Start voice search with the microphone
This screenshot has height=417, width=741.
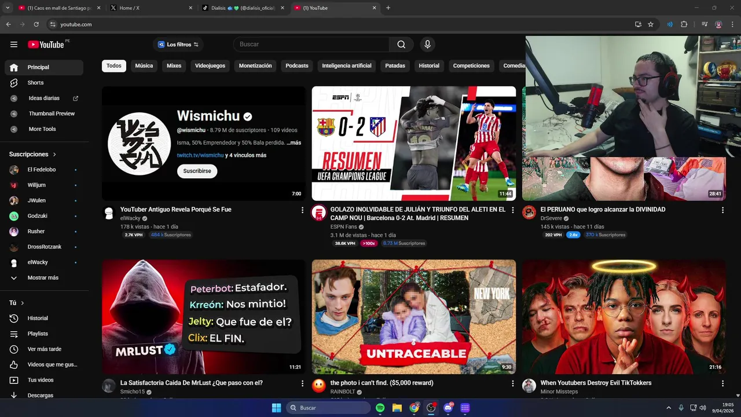[x=427, y=45]
